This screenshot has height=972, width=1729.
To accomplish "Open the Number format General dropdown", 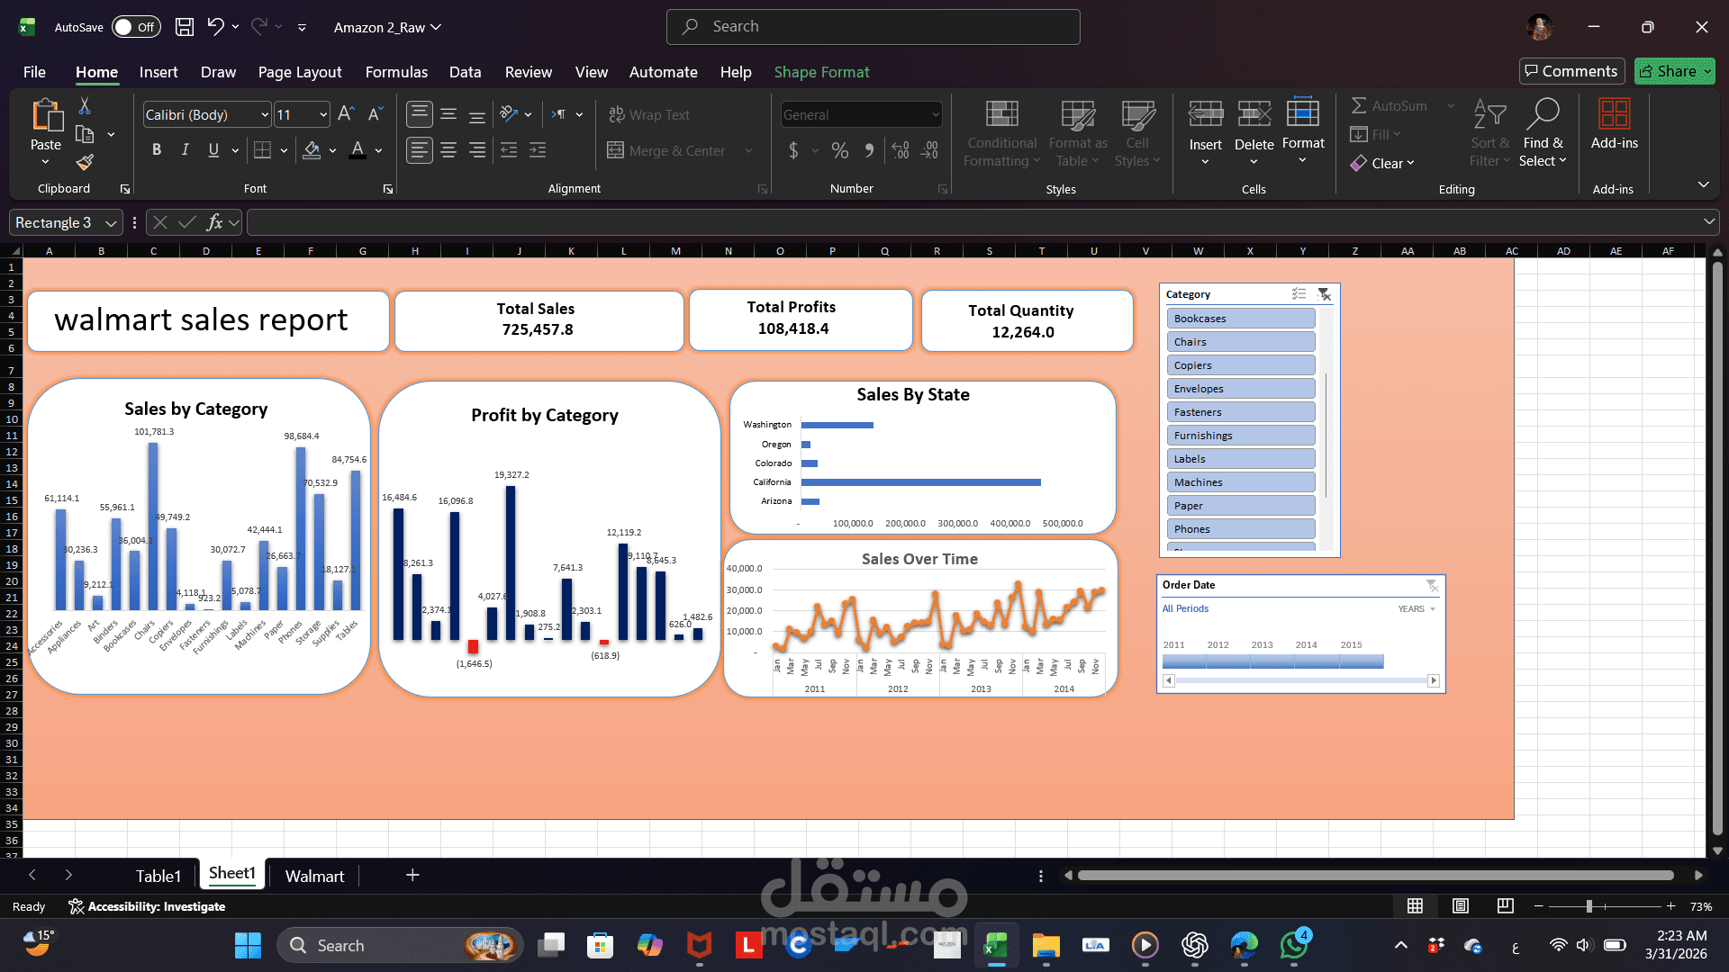I will point(936,115).
